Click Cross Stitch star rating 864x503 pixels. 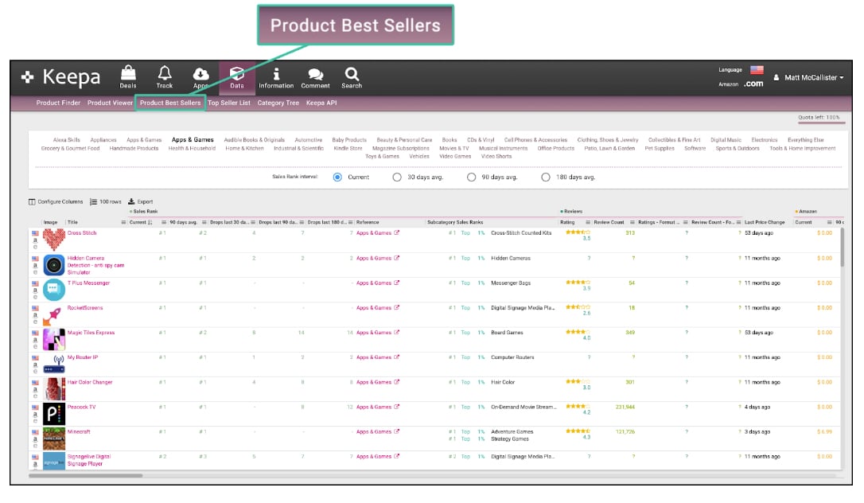click(x=578, y=232)
